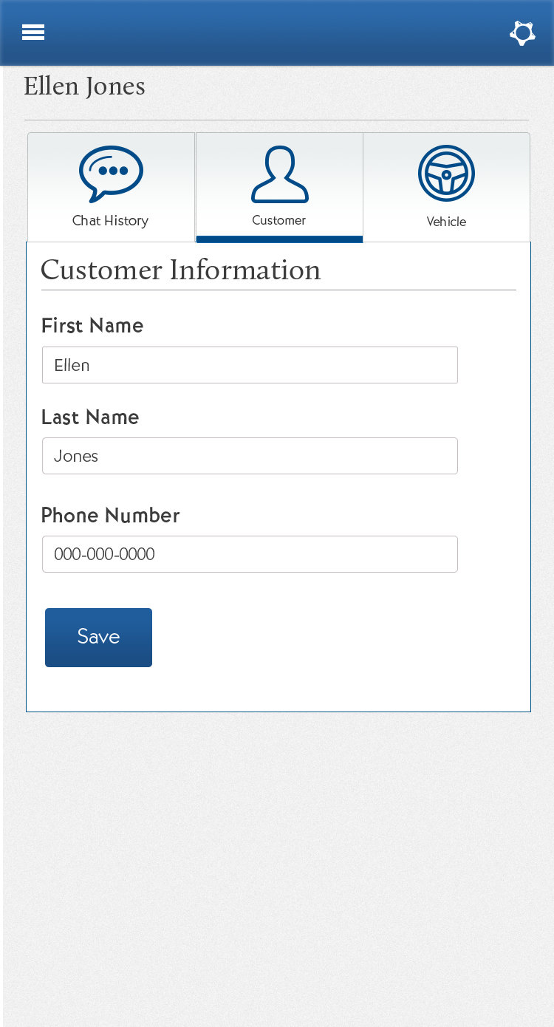Screen dimensions: 554x1027
Task: Click the Customer Information heading
Action: 181,270
